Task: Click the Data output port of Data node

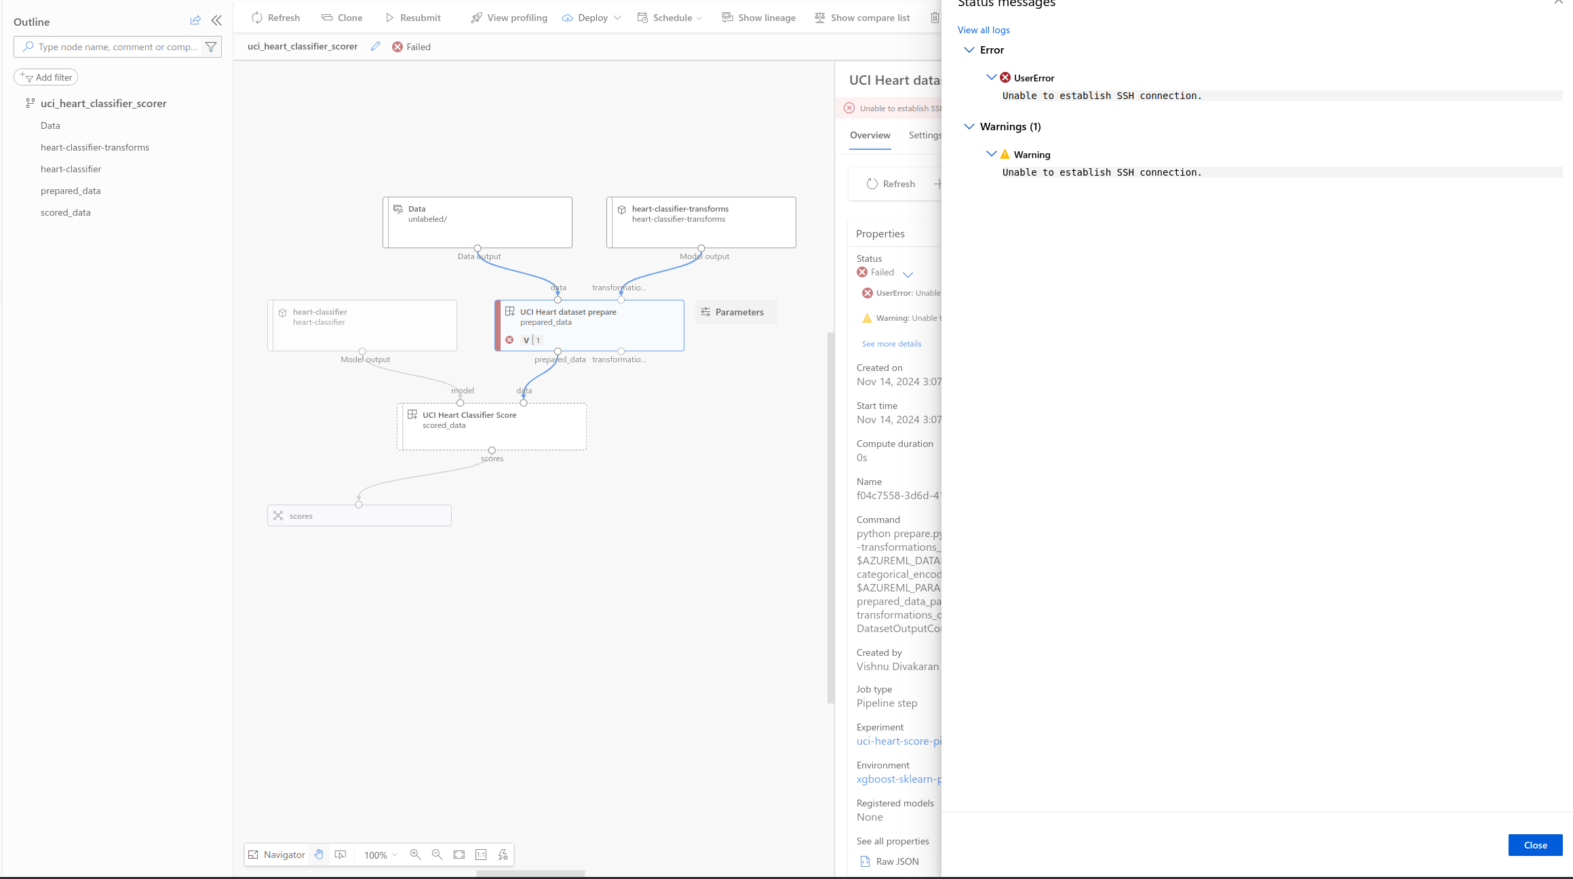Action: point(478,248)
